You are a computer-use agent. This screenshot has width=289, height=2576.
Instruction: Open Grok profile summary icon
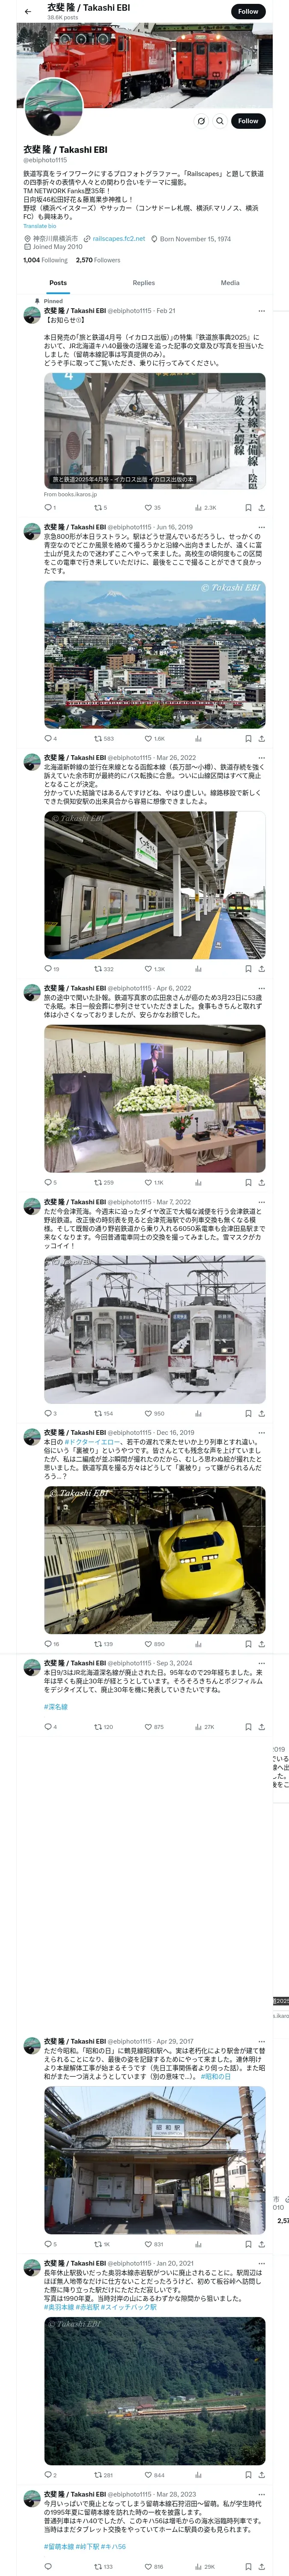tap(200, 121)
